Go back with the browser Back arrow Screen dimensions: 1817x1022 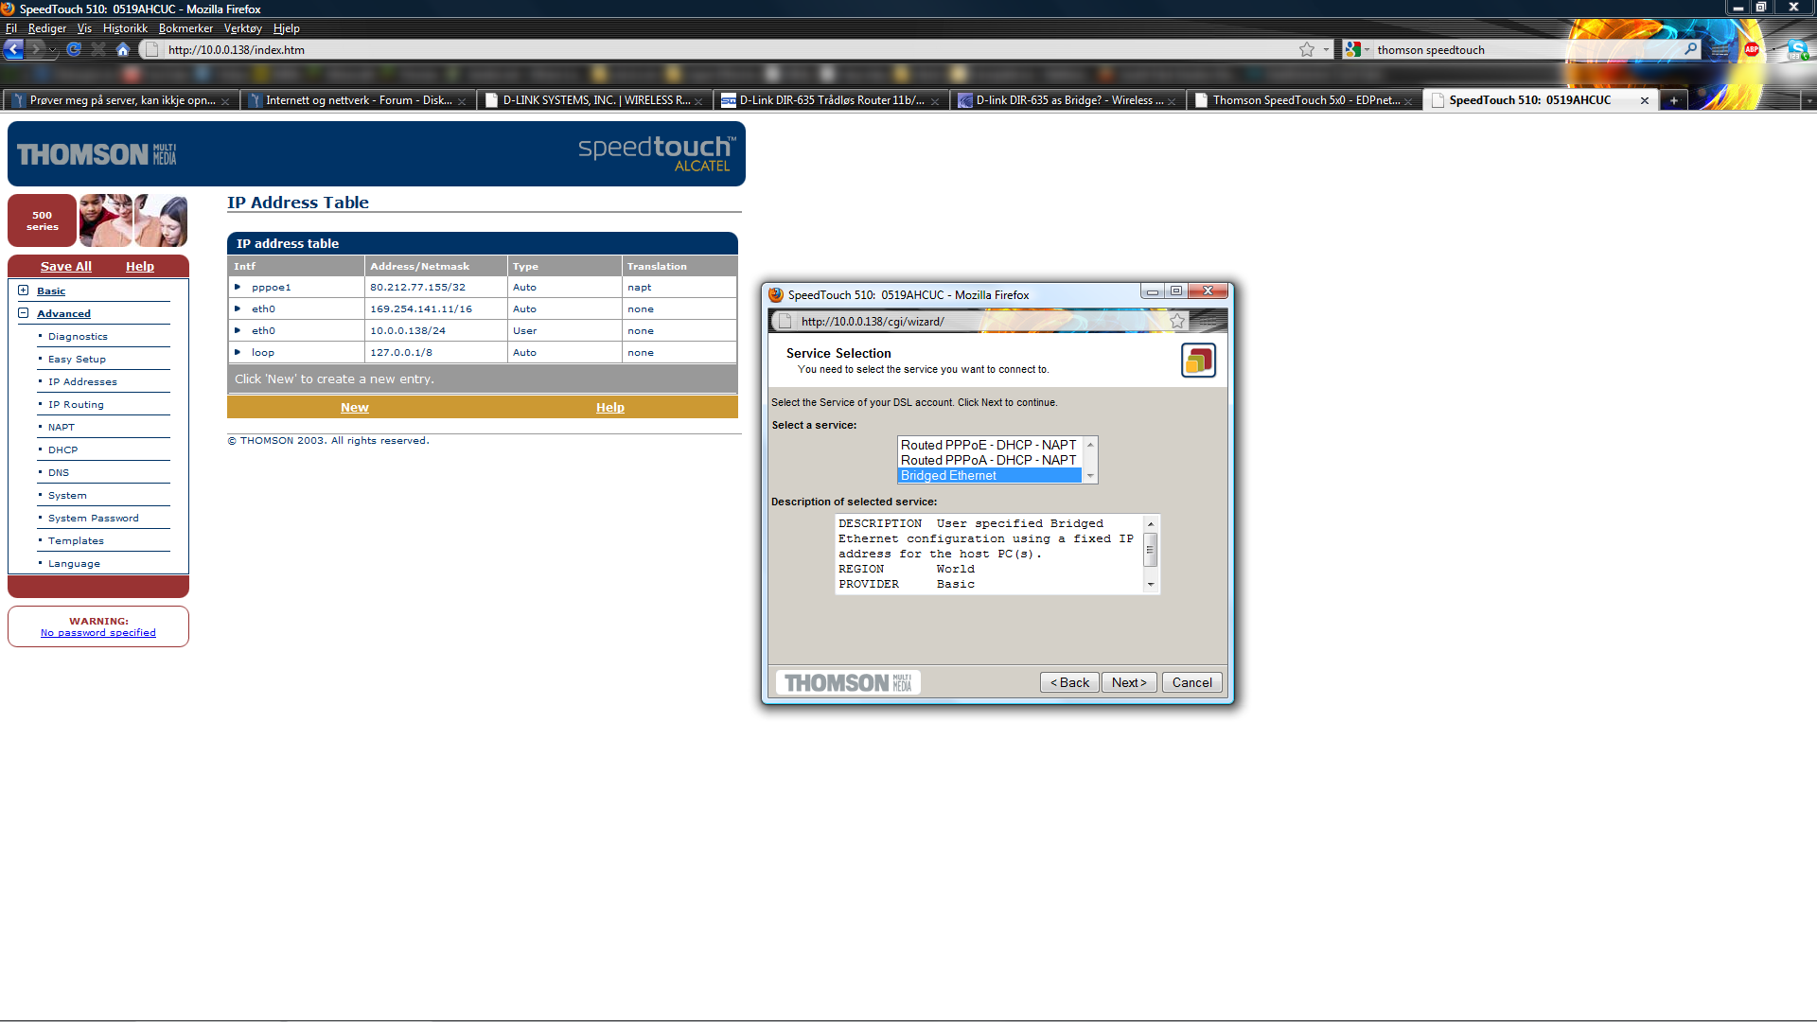click(x=13, y=49)
